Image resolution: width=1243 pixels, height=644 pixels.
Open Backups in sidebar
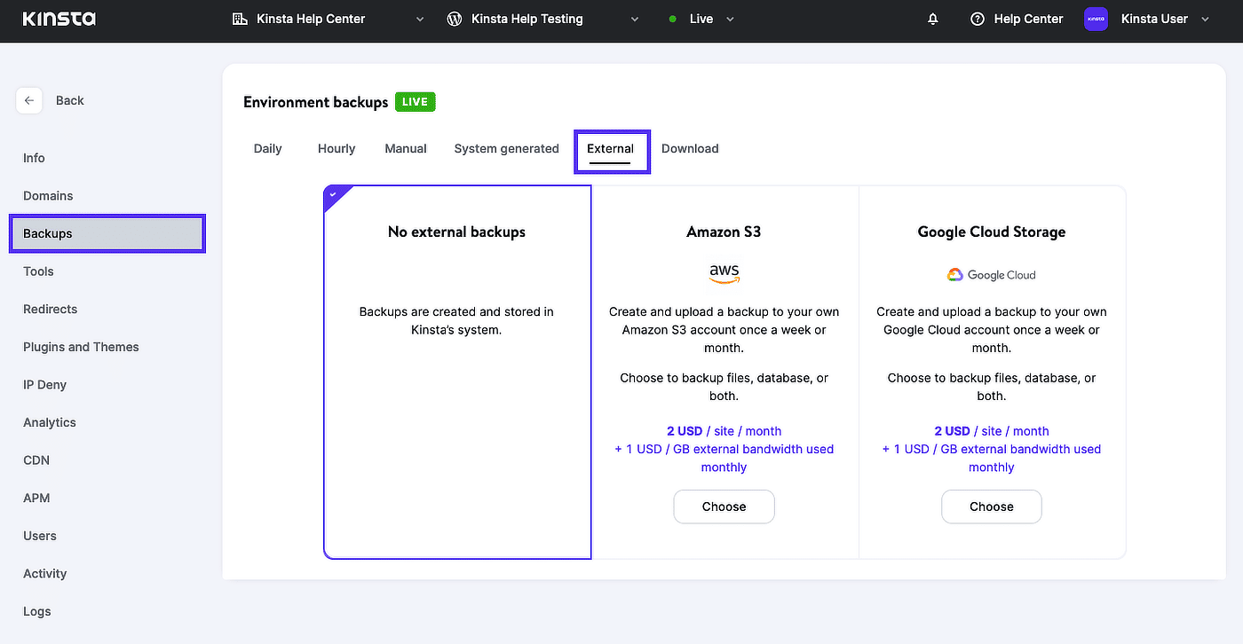107,233
